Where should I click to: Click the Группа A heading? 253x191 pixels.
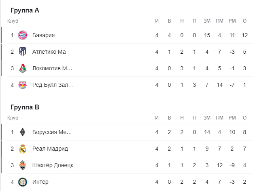point(25,10)
